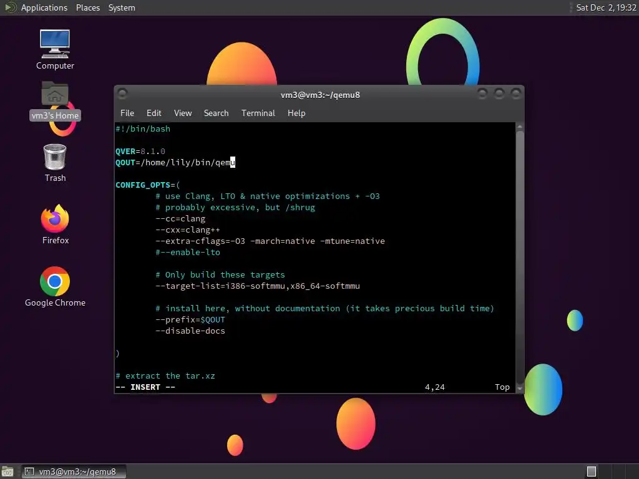Click the terminal window menu button in titlebar
The height and width of the screenshot is (479, 639).
(x=122, y=94)
